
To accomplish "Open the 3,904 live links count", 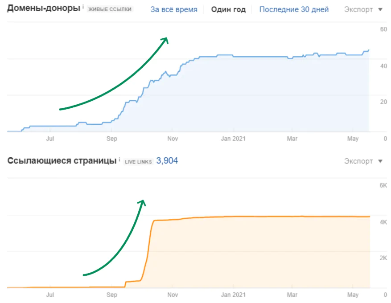I will [167, 160].
